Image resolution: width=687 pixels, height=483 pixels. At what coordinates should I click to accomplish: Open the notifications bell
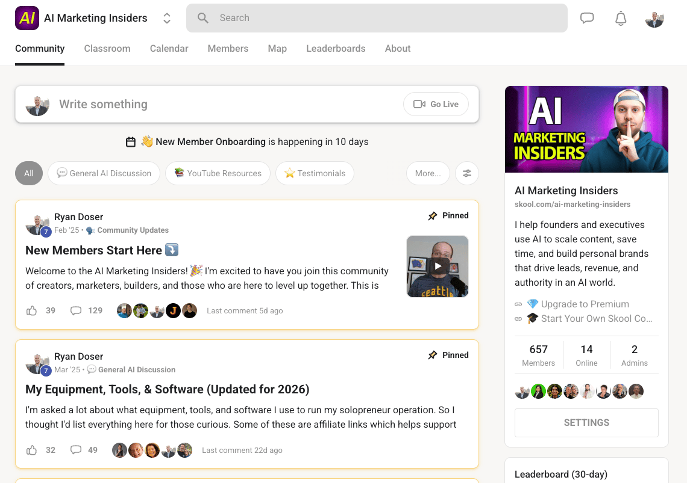pyautogui.click(x=621, y=19)
